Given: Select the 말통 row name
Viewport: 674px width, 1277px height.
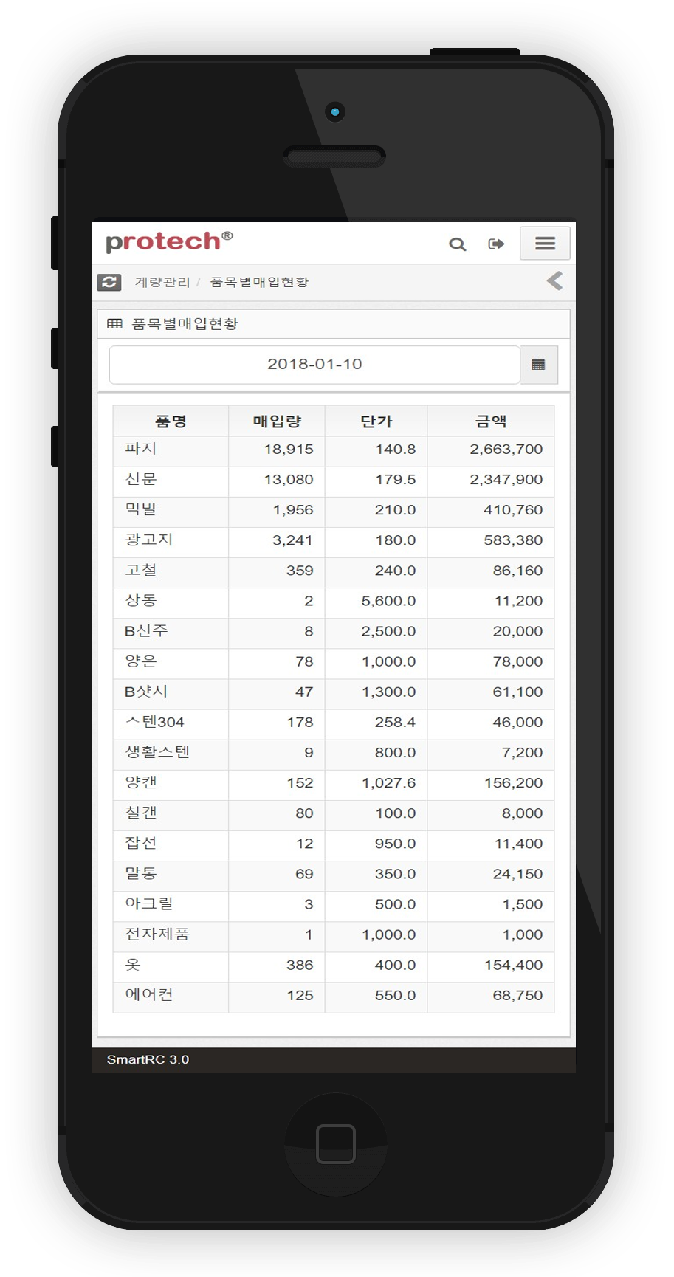Looking at the screenshot, I should coord(140,873).
